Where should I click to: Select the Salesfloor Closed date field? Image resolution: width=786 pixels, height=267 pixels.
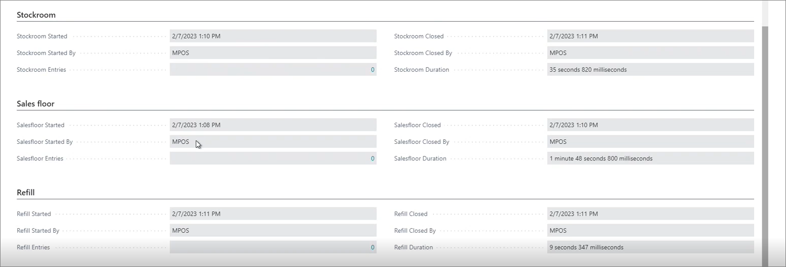[x=650, y=125]
